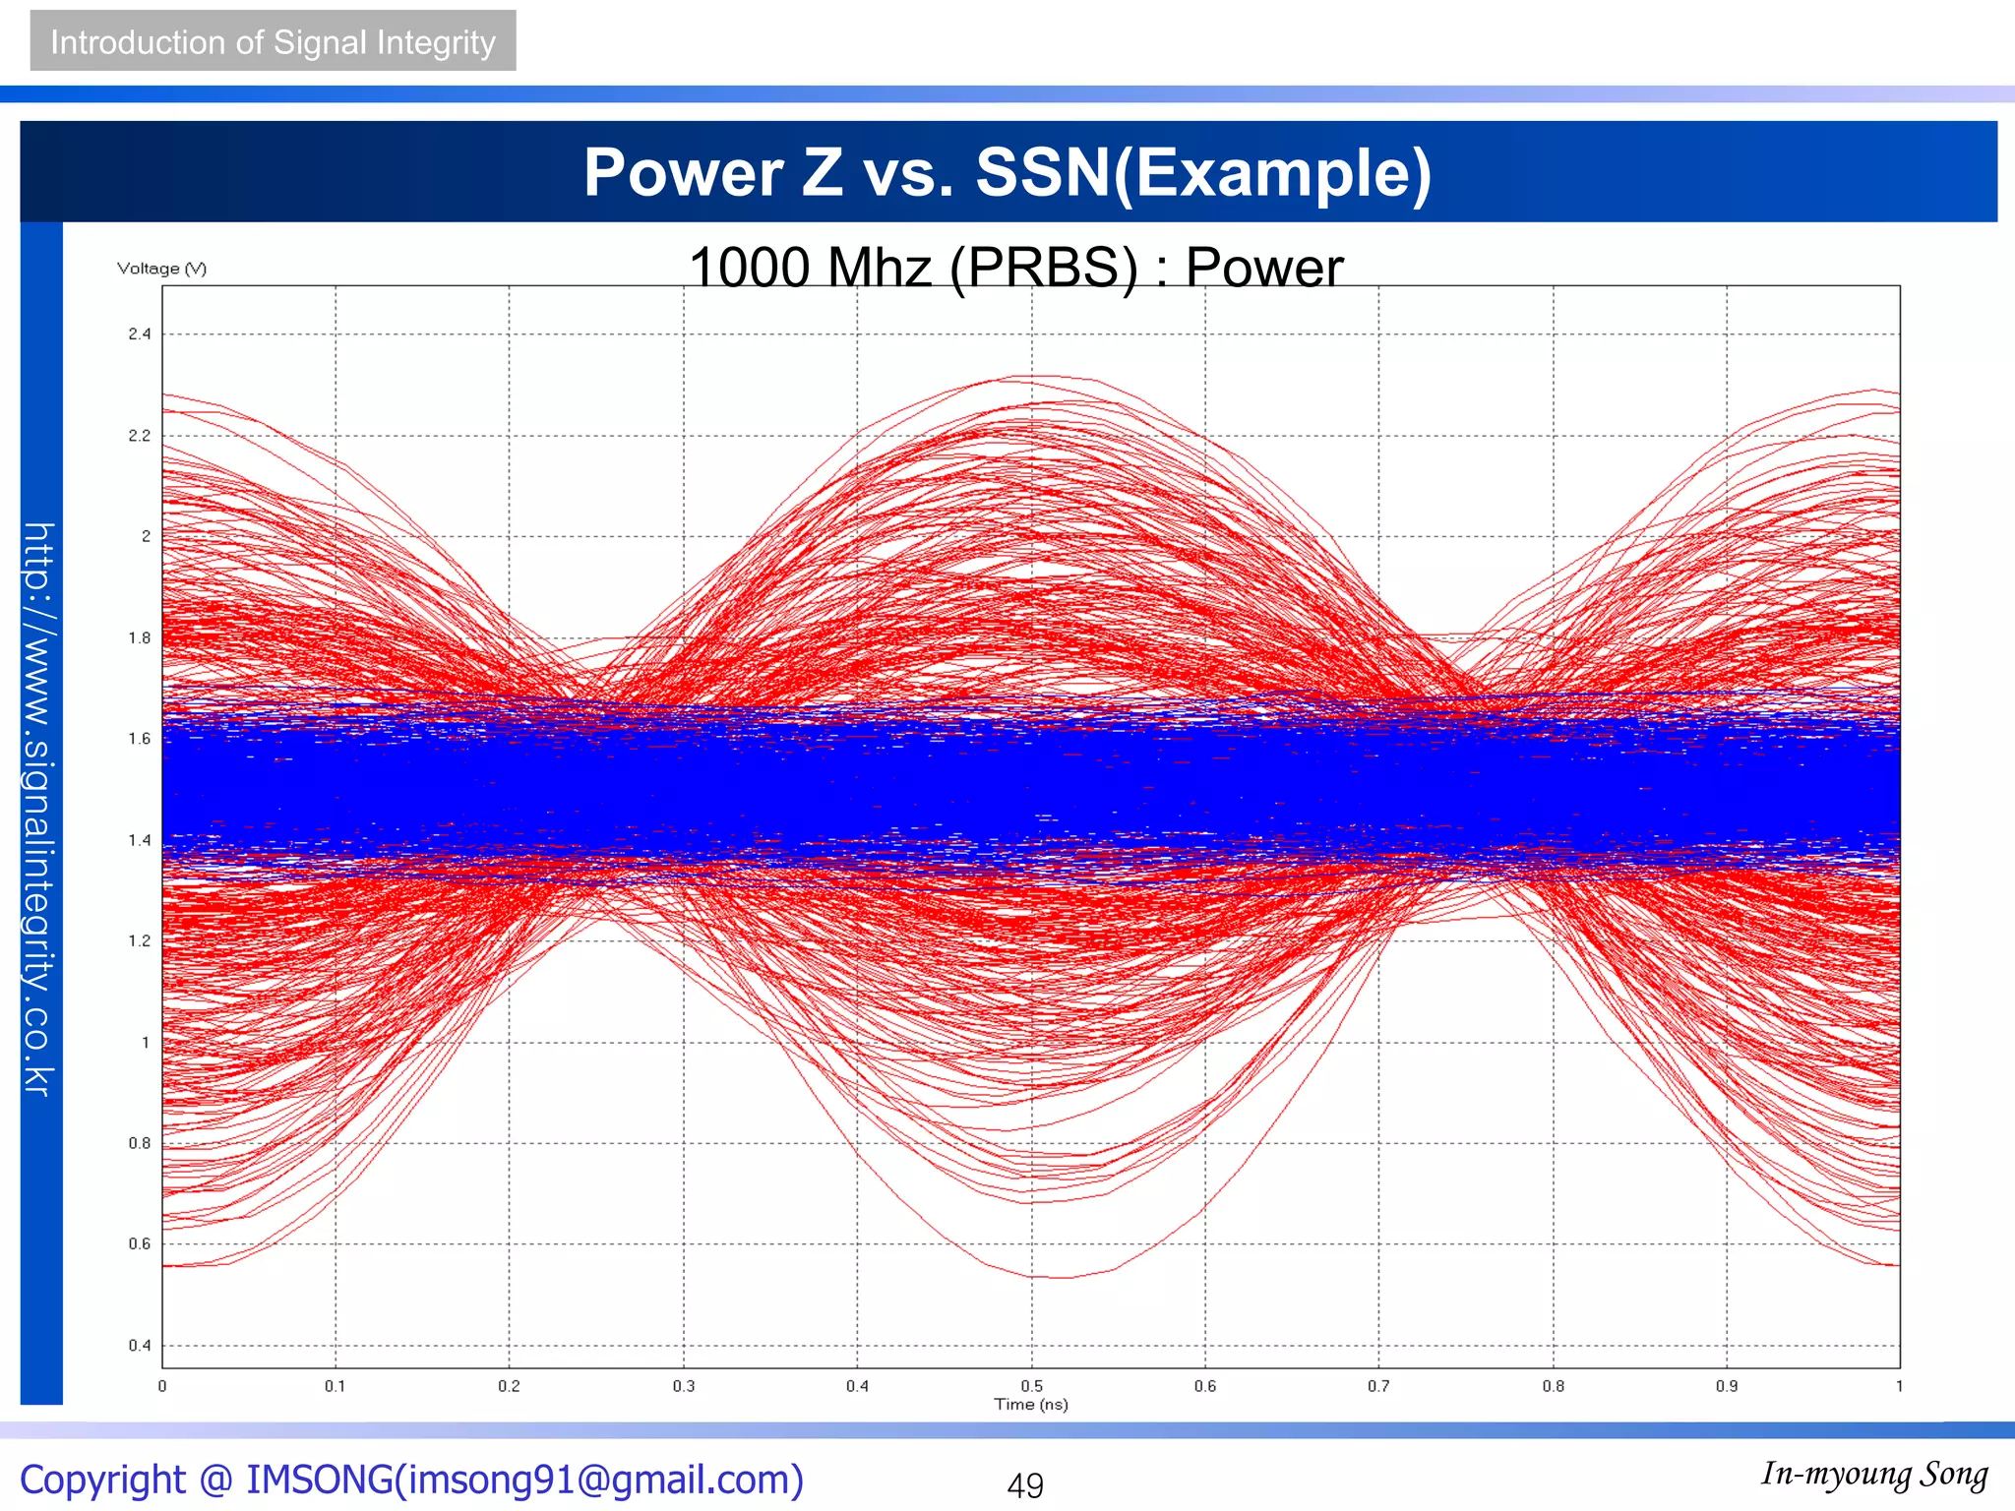
Task: Click the 0.8 voltage axis tick label
Action: point(140,1143)
